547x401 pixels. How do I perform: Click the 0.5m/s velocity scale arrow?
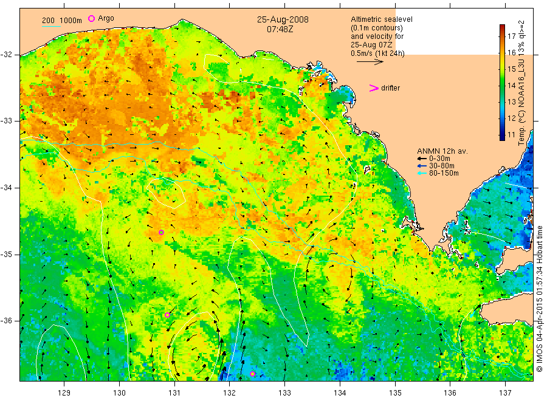click(370, 62)
